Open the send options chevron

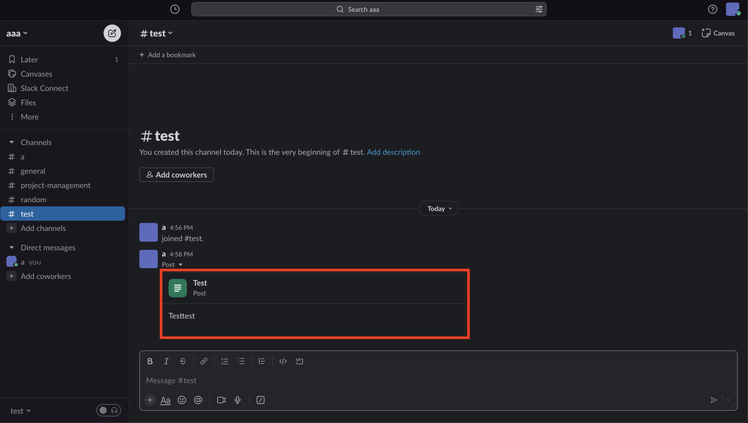tap(729, 400)
